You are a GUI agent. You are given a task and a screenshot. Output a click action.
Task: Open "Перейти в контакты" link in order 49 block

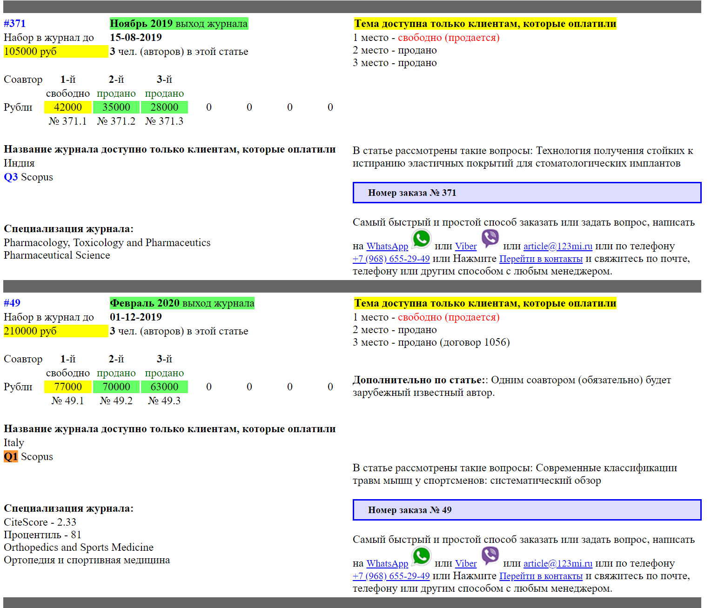click(x=541, y=576)
